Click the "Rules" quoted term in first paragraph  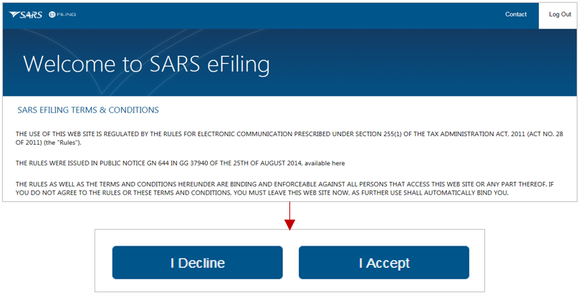tap(68, 142)
